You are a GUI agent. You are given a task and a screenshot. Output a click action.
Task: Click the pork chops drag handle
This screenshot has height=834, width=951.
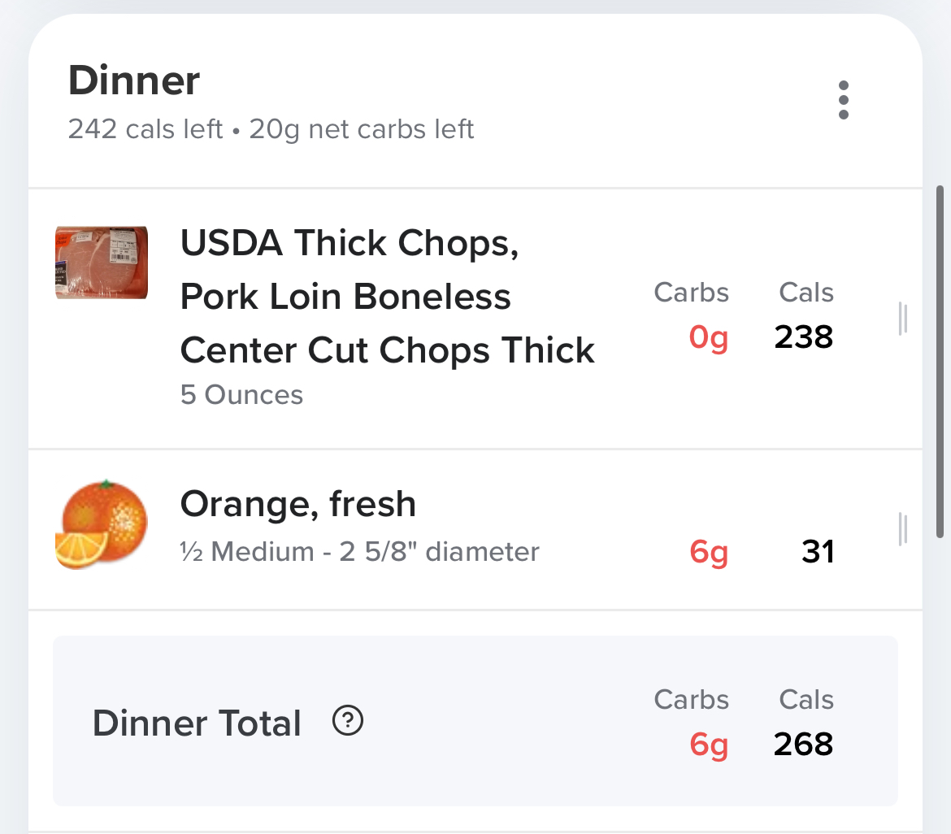902,318
